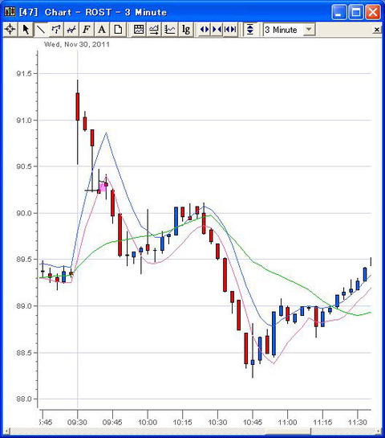The height and width of the screenshot is (438, 385).
Task: Click the 11:30 time axis label
Action: pyautogui.click(x=358, y=422)
